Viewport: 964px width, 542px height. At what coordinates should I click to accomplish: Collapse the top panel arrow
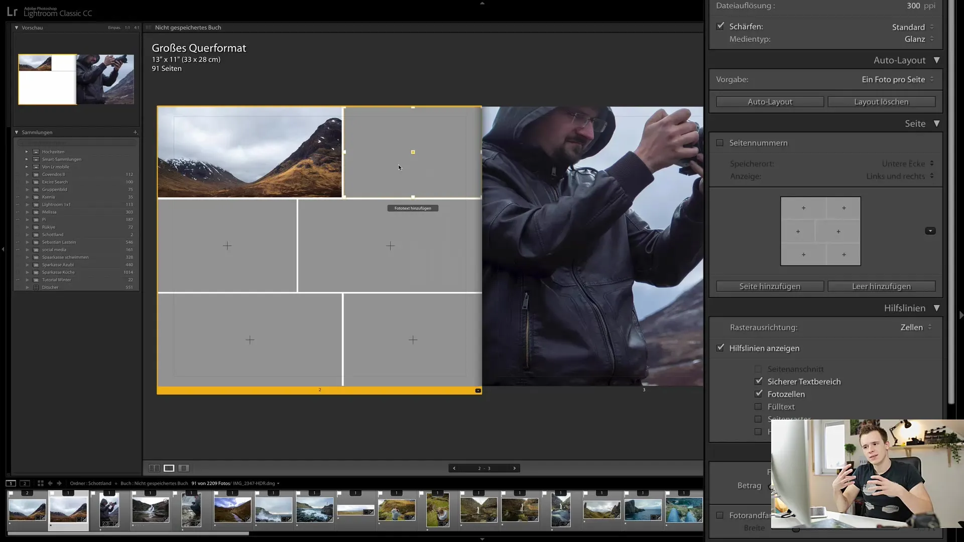click(482, 3)
